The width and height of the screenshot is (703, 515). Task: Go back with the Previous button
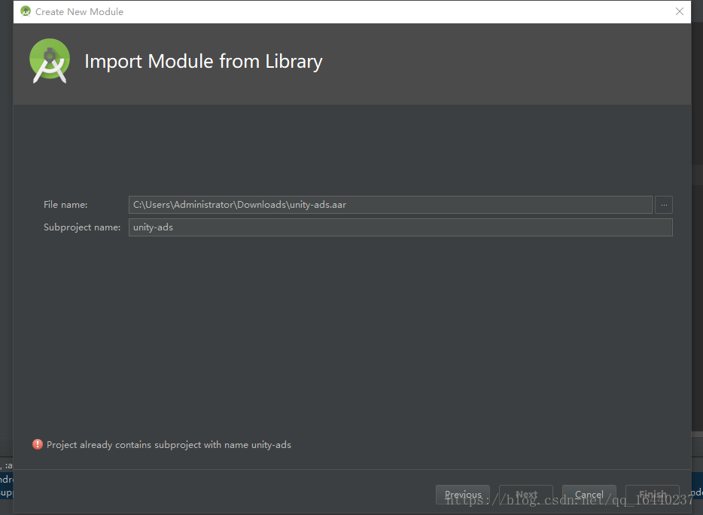point(463,495)
